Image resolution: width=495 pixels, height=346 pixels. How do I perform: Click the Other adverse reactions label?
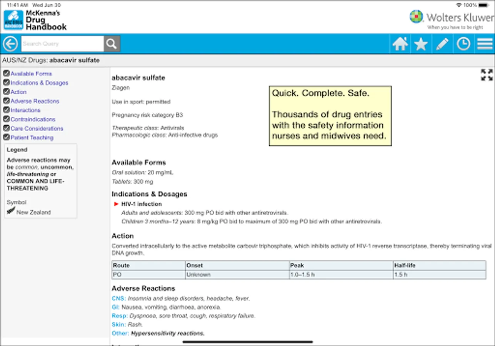(120, 333)
